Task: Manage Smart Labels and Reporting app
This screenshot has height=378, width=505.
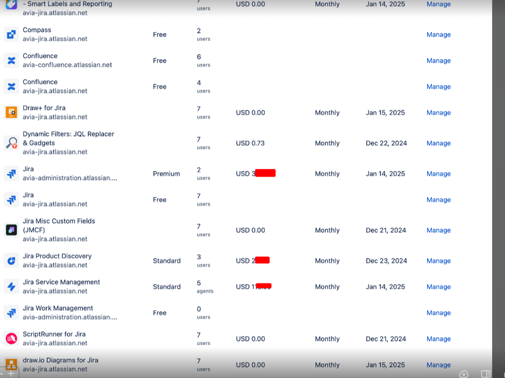Action: tap(438, 4)
